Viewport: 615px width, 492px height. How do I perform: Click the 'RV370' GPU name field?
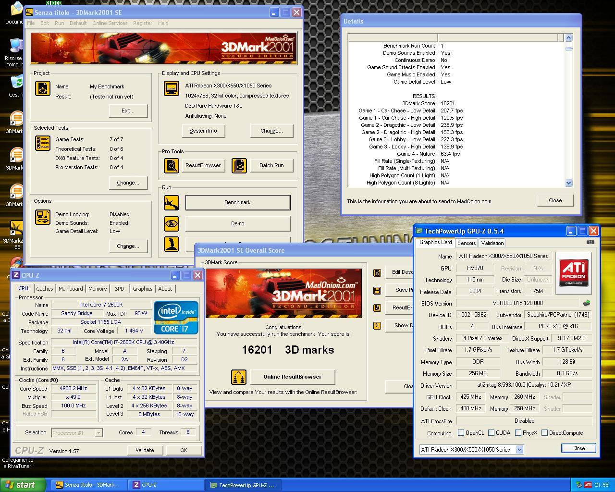click(x=475, y=268)
